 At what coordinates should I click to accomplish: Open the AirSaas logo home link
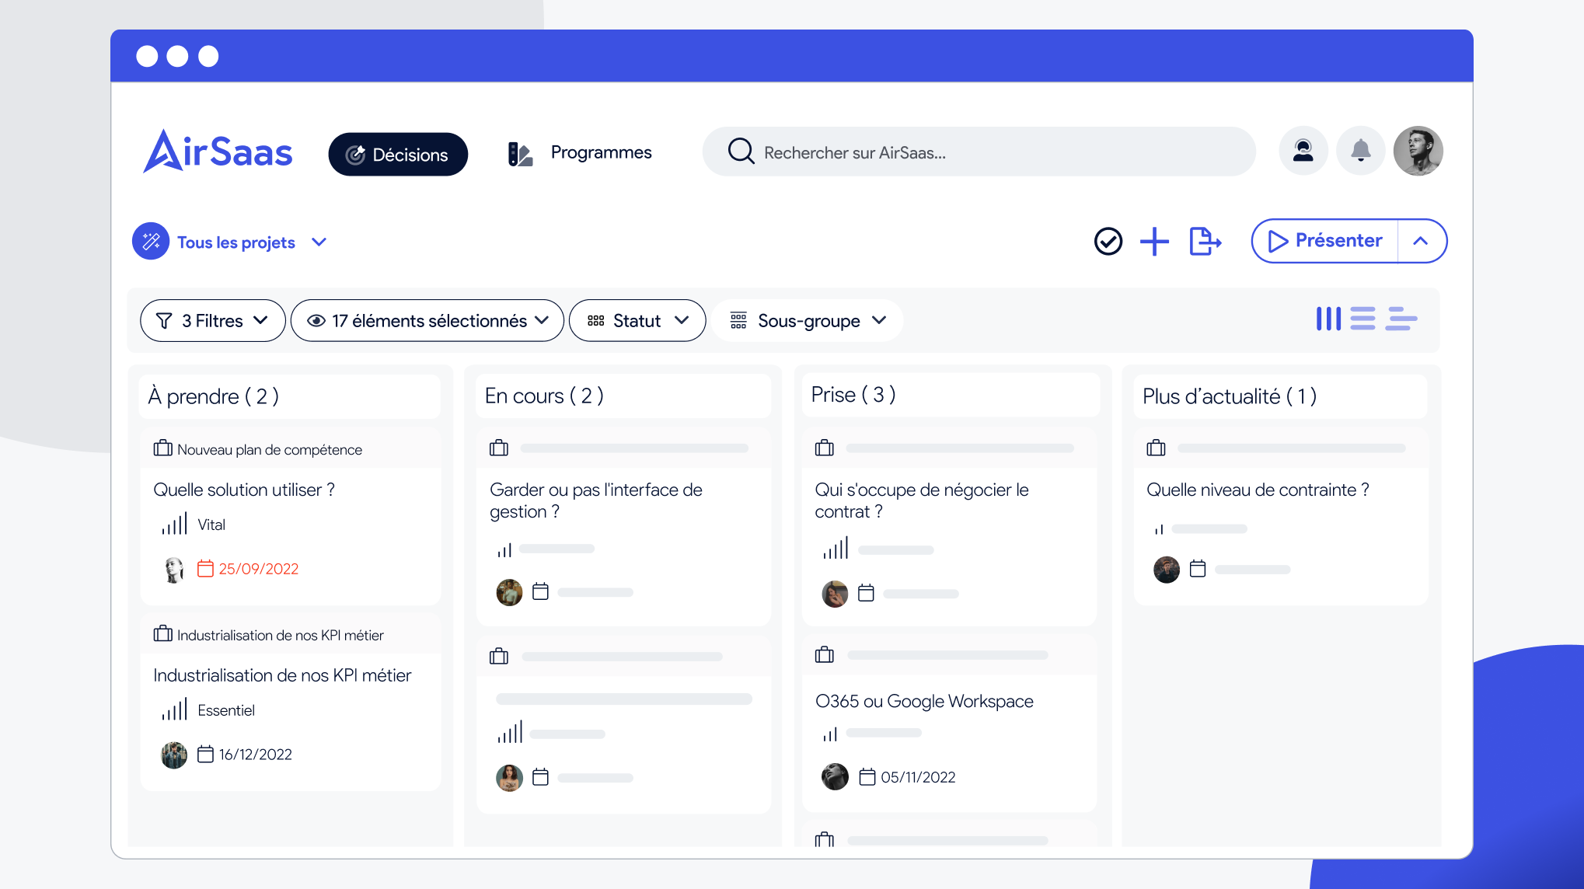218,152
